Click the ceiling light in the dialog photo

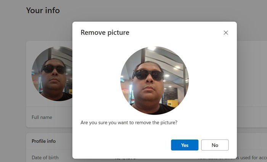151,48
